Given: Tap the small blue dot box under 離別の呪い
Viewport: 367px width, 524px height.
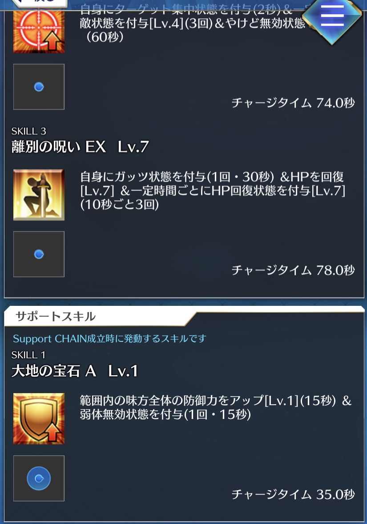Looking at the screenshot, I should point(39,254).
